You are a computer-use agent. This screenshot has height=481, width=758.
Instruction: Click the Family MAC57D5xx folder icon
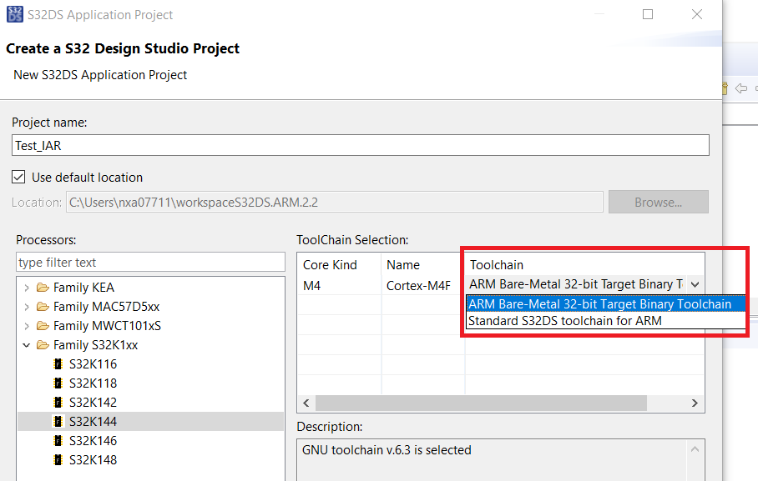coord(43,307)
